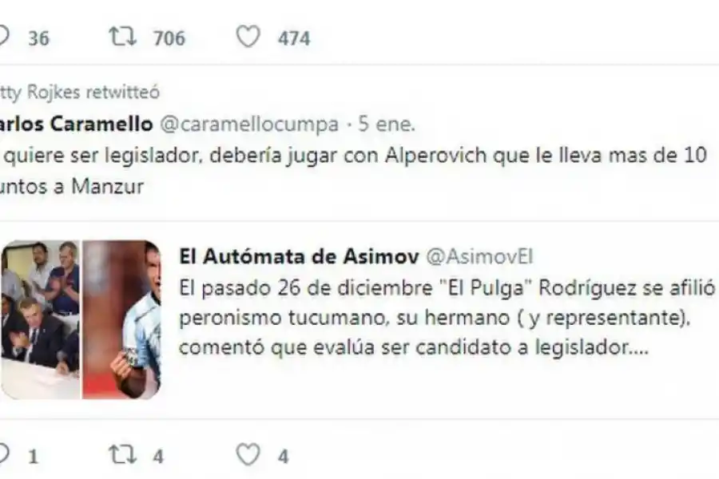Screen dimensions: 719x479
Task: Open the tweet text line mentioning Manzur
Action: tap(72, 187)
